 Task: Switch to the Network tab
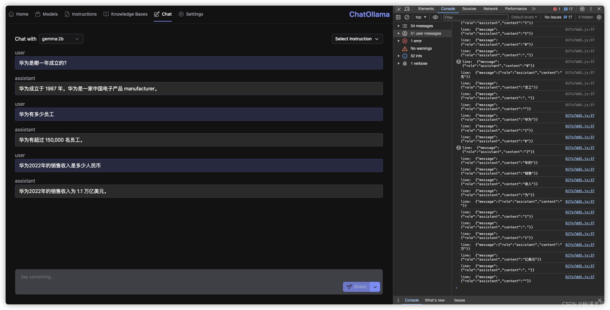[x=491, y=9]
